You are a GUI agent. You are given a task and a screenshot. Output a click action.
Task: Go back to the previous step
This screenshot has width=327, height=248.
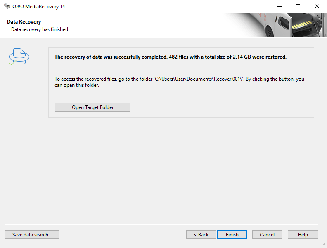[x=201, y=235]
